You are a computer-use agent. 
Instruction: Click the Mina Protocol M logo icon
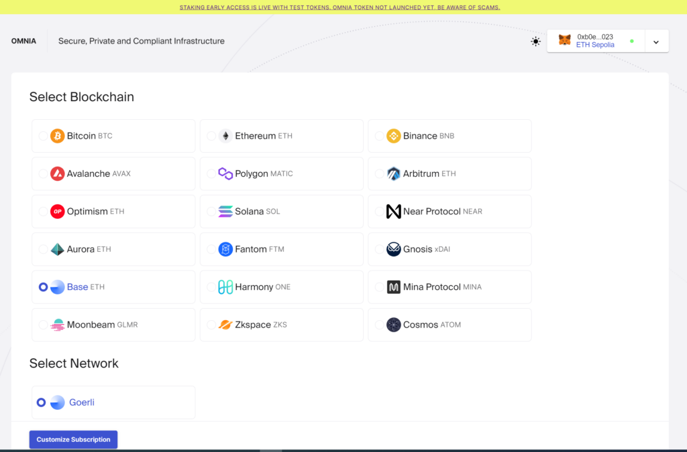(x=393, y=287)
